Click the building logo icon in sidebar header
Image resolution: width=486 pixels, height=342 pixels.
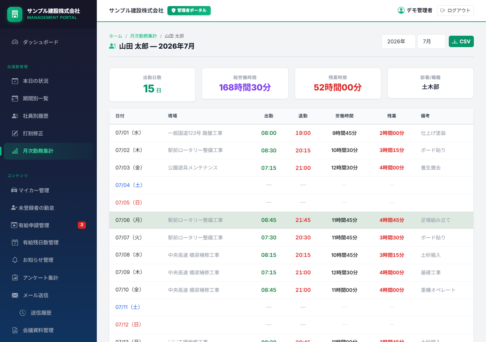15,14
